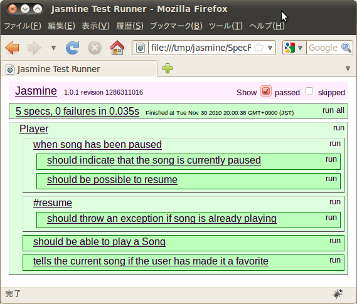This screenshot has width=357, height=304.
Task: Run the should throw an exception spec
Action: [x=331, y=218]
